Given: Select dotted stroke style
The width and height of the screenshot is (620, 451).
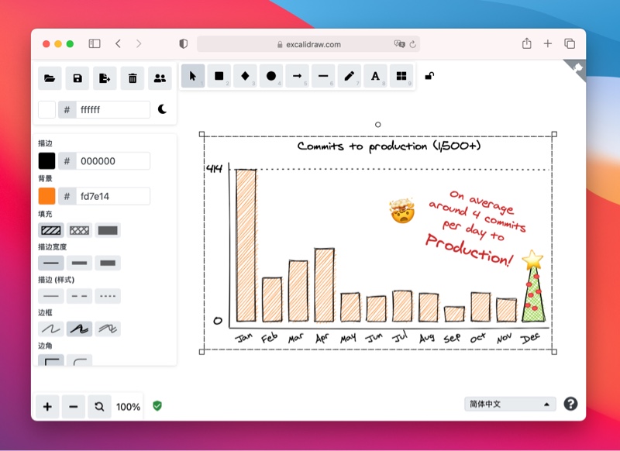Looking at the screenshot, I should click(108, 296).
